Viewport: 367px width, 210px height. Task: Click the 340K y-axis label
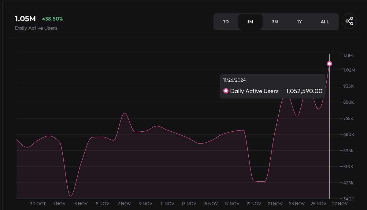pyautogui.click(x=349, y=199)
